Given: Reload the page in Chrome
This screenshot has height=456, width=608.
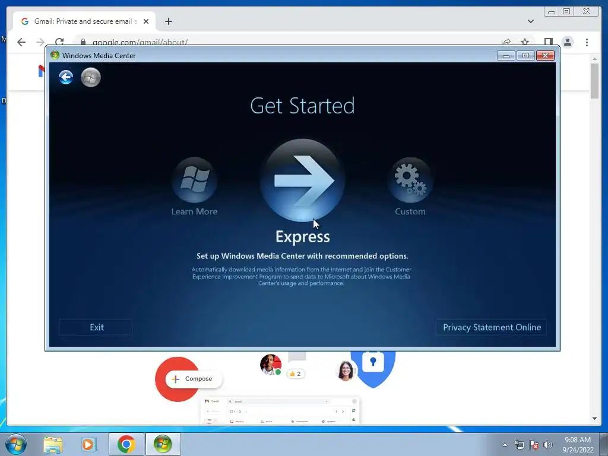Looking at the screenshot, I should [59, 42].
